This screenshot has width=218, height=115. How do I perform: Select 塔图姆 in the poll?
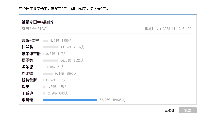point(27,60)
